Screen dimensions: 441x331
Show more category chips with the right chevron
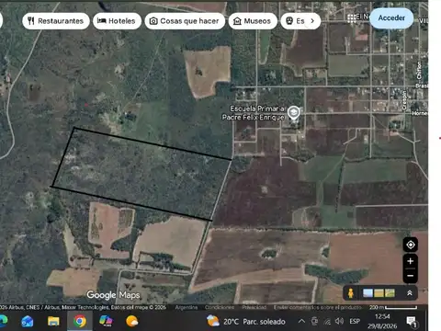tap(312, 21)
